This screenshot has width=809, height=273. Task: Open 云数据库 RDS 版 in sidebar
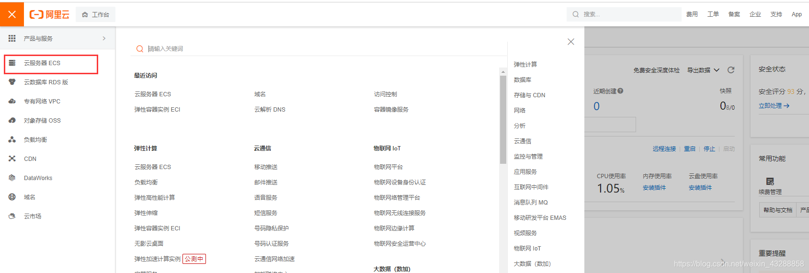coord(46,82)
